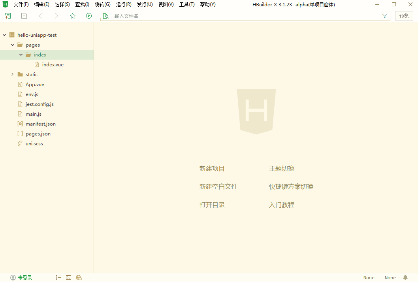Select the index.vue file name
The width and height of the screenshot is (418, 282).
pos(53,64)
